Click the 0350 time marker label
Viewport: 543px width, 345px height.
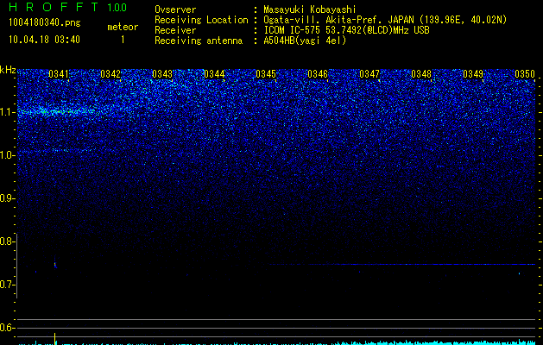(525, 74)
